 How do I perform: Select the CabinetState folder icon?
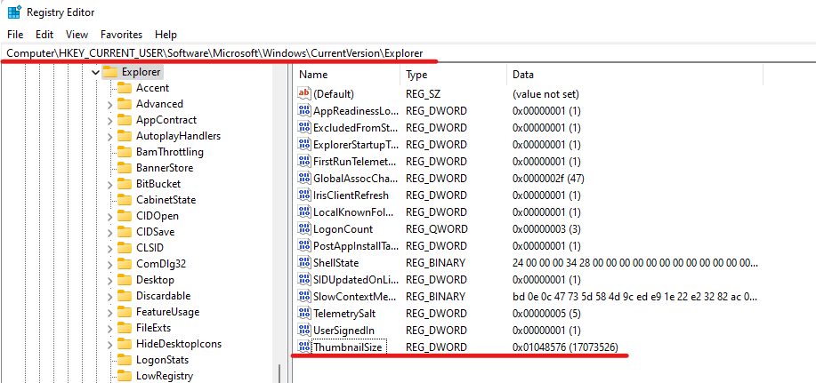[125, 200]
